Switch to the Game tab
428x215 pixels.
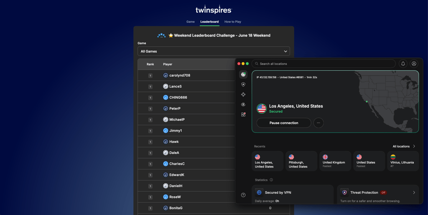[191, 22]
